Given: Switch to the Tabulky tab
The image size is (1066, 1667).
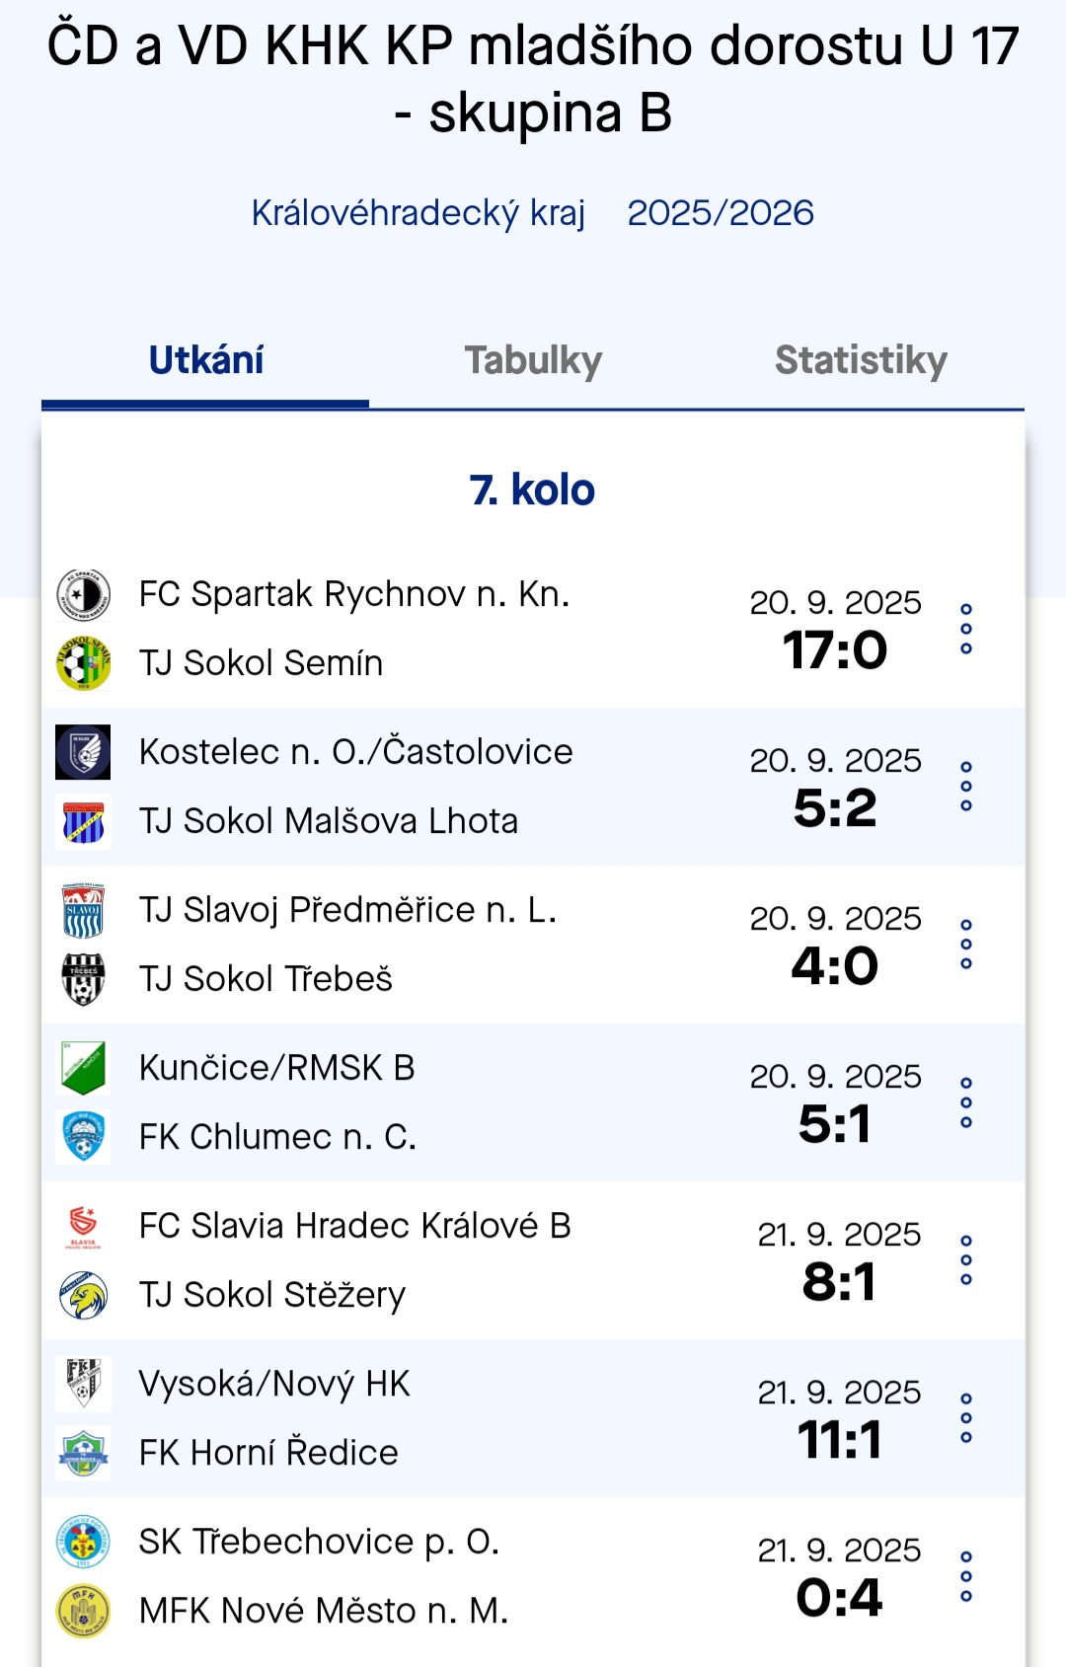Looking at the screenshot, I should (x=533, y=361).
